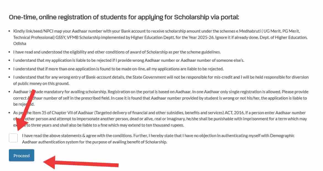Screen dimensions: 323x171
Task: Tick the agreement checkbox above Proceed
Action: point(13,138)
